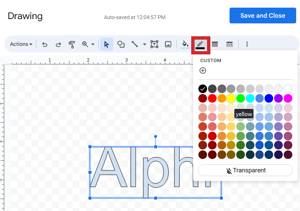
Task: Open the Shape tool
Action: click(121, 44)
